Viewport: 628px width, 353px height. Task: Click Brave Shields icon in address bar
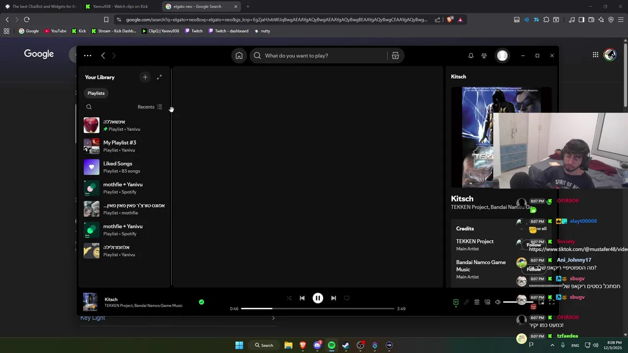coord(450,20)
